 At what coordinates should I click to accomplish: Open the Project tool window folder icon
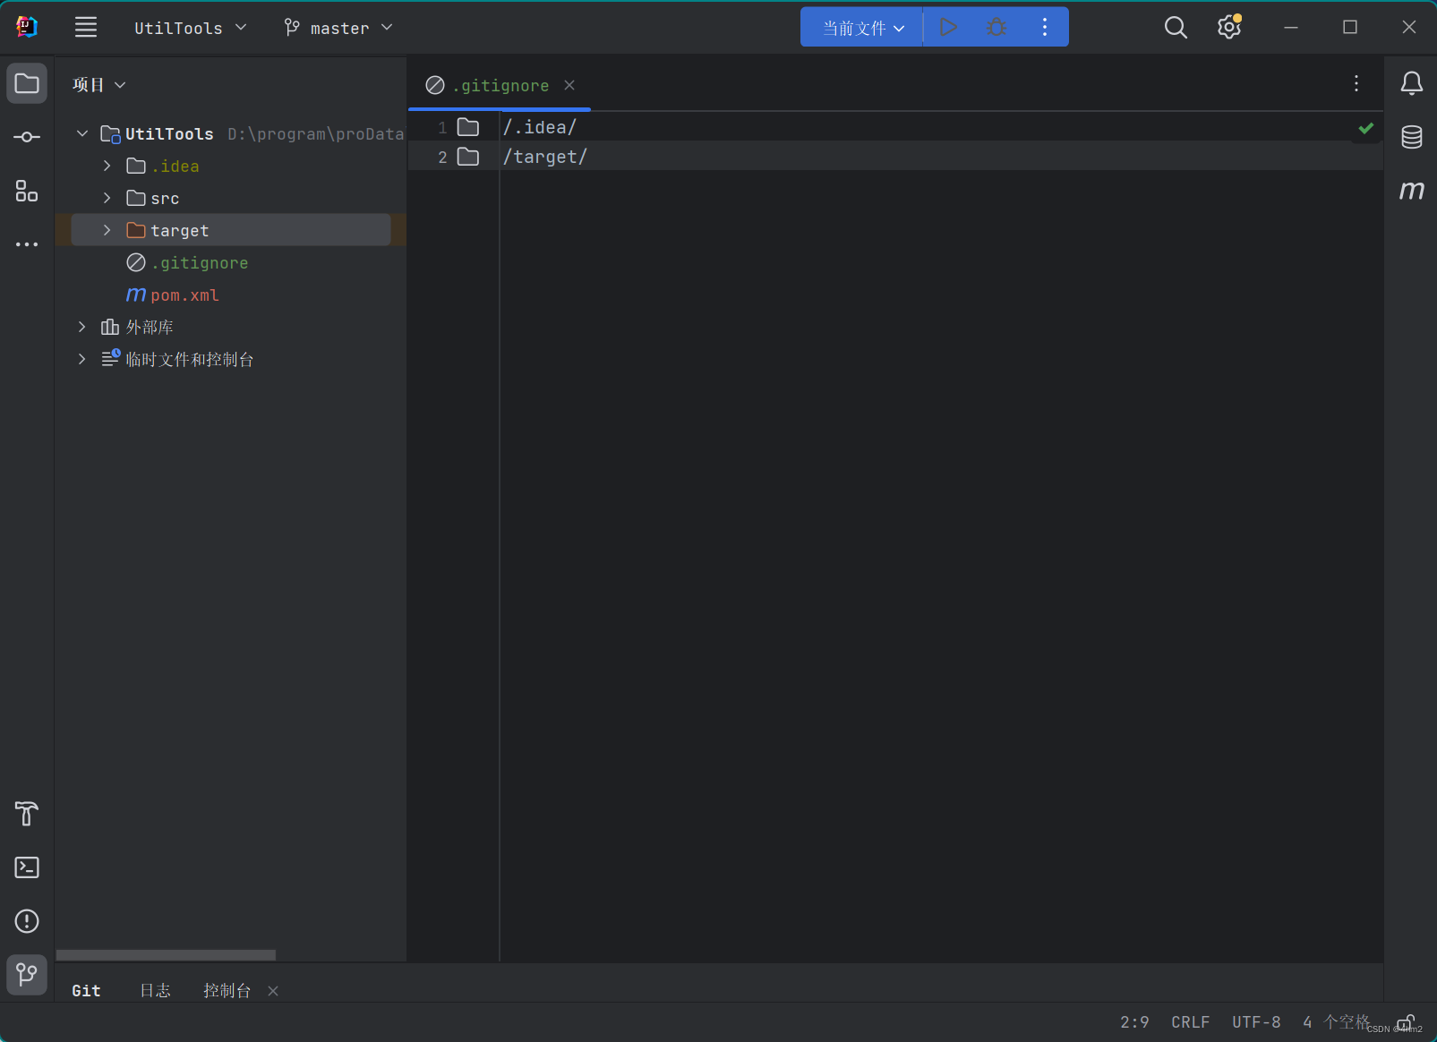point(27,83)
